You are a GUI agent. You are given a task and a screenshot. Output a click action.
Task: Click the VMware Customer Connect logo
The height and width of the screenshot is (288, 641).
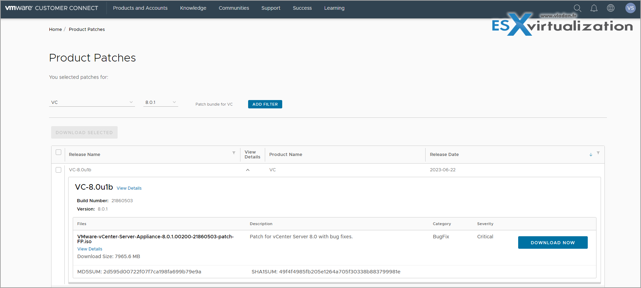pos(52,8)
